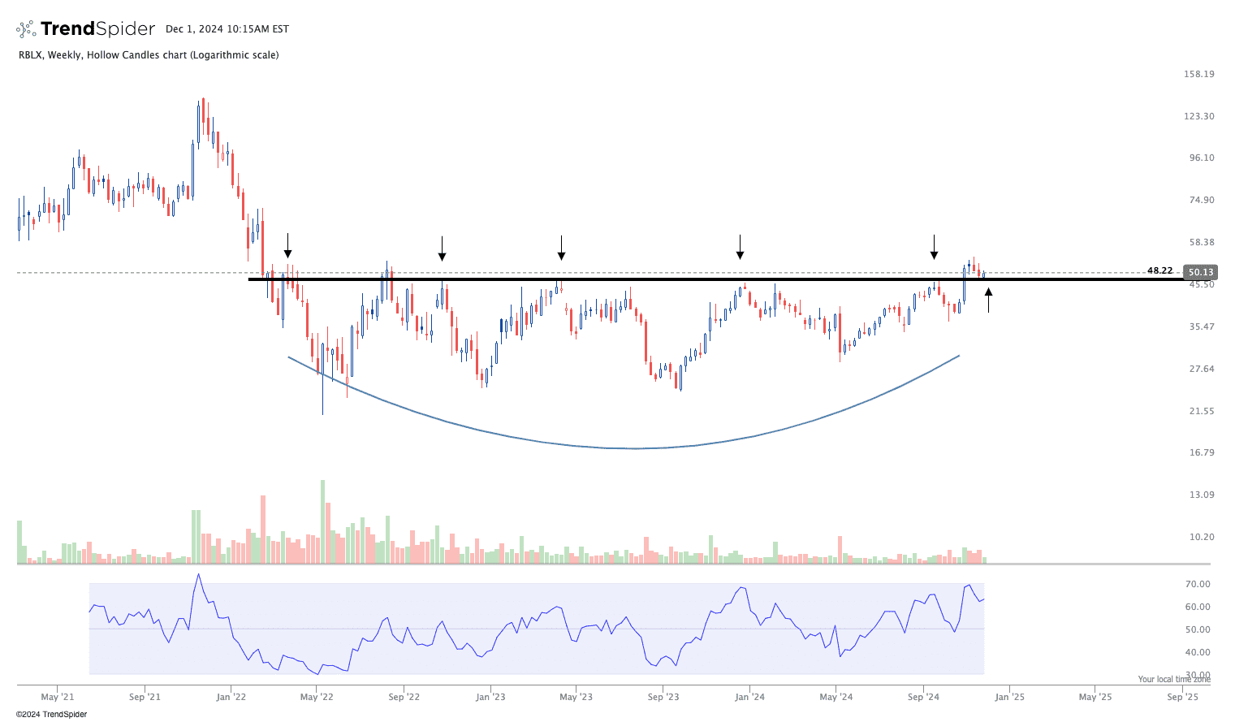This screenshot has width=1235, height=722.
Task: Click the 48.22 resistance level label
Action: pos(1159,270)
